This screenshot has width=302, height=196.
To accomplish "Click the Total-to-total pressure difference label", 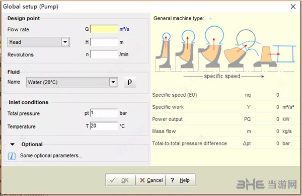I will point(189,144).
